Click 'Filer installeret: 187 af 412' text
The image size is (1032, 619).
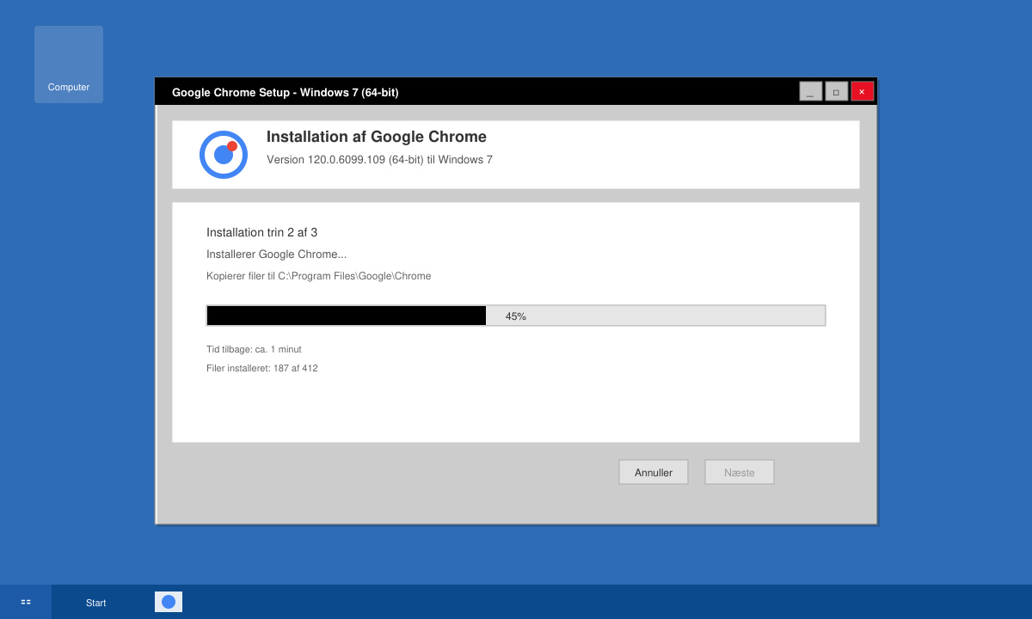pyautogui.click(x=262, y=368)
